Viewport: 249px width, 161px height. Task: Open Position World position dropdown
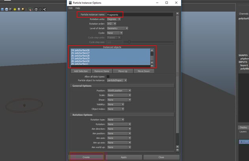[119, 91]
